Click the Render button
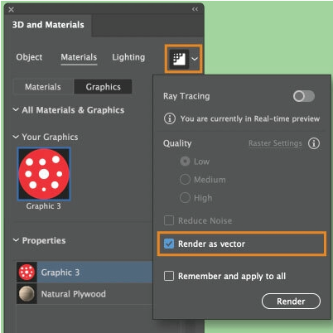Screen dimensions: 333x333 pyautogui.click(x=291, y=302)
